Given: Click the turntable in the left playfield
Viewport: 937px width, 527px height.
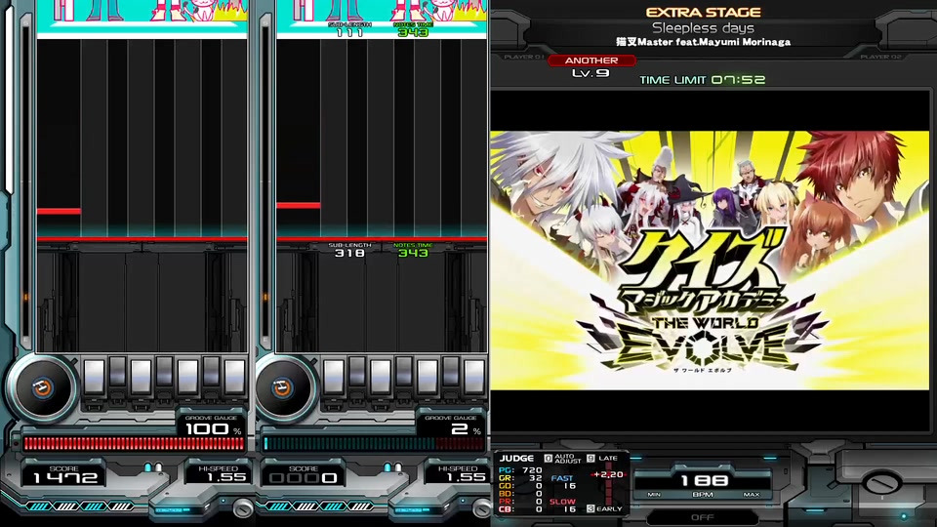Looking at the screenshot, I should click(x=42, y=388).
